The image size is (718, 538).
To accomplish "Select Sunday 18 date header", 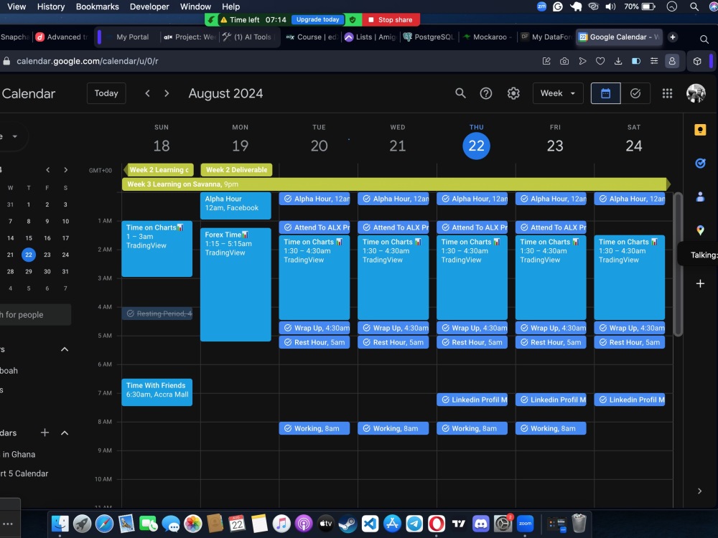I will pyautogui.click(x=161, y=146).
